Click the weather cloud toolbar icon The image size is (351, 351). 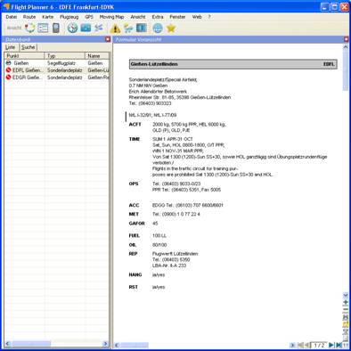point(128,29)
